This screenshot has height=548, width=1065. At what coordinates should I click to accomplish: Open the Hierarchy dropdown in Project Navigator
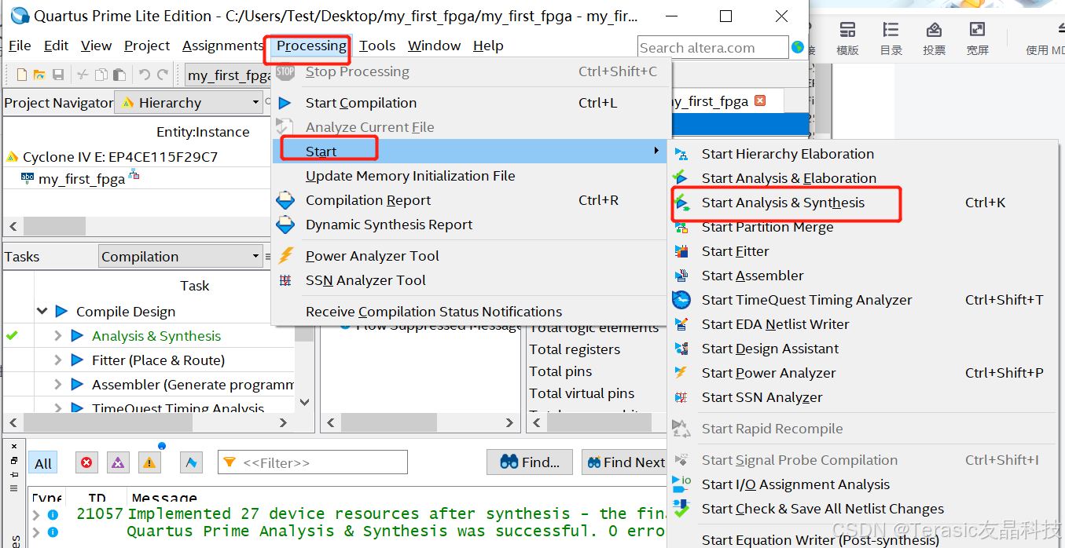189,103
